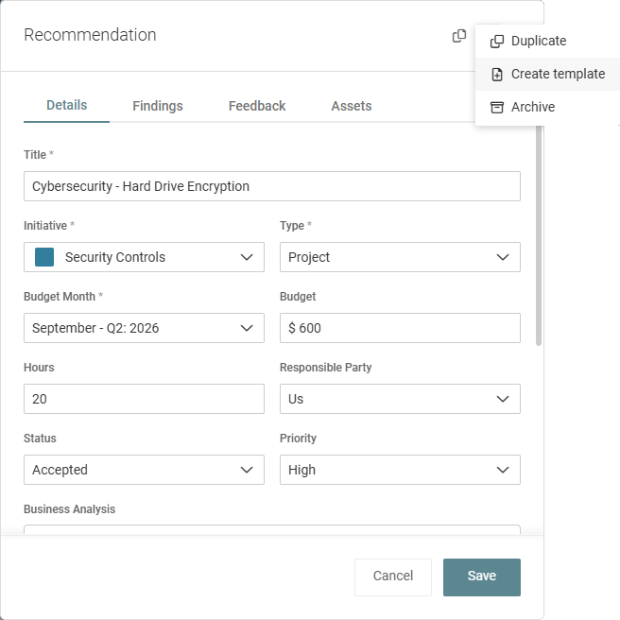Viewport: 620px width, 620px height.
Task: Click the Hours input field
Action: pos(144,399)
